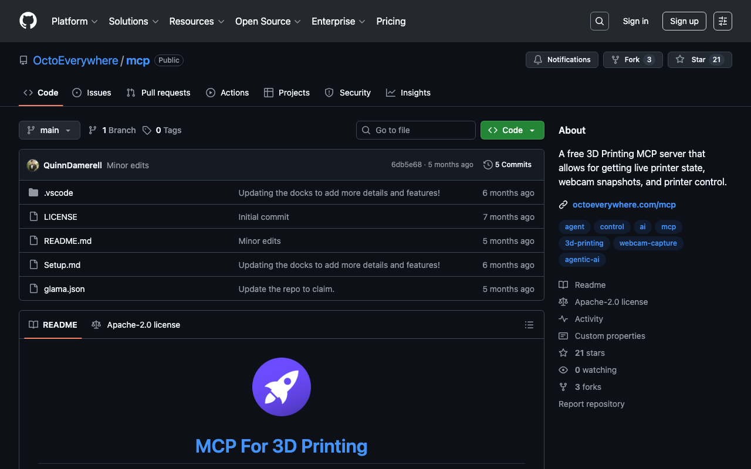The width and height of the screenshot is (751, 469).
Task: Expand the main branch selector
Action: point(49,130)
